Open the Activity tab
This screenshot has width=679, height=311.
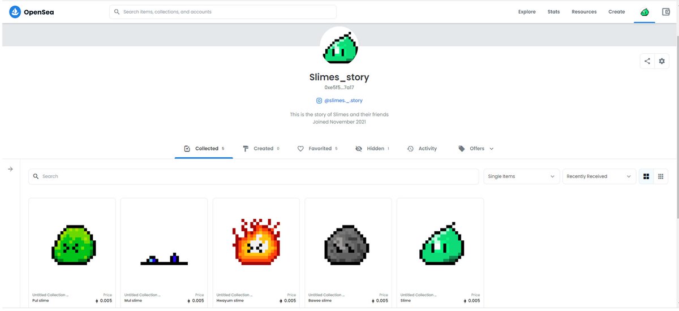tap(422, 149)
